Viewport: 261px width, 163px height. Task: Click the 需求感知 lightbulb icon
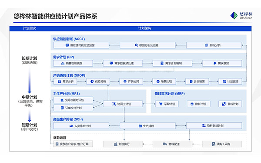tap(215, 63)
